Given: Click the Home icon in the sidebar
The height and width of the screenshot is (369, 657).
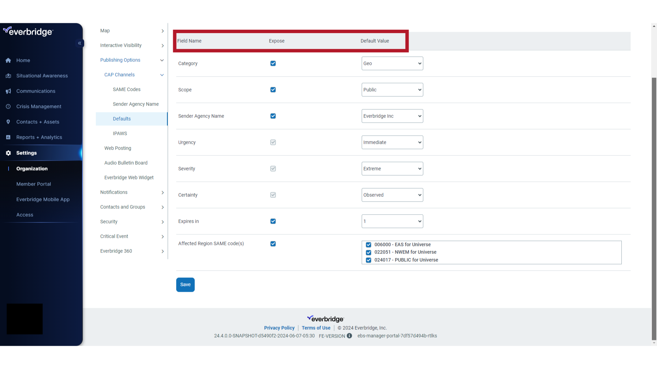Looking at the screenshot, I should 8,60.
